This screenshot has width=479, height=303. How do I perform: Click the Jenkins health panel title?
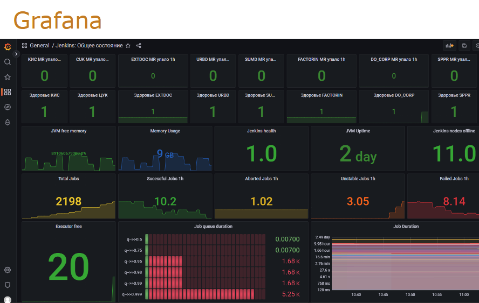[261, 131]
